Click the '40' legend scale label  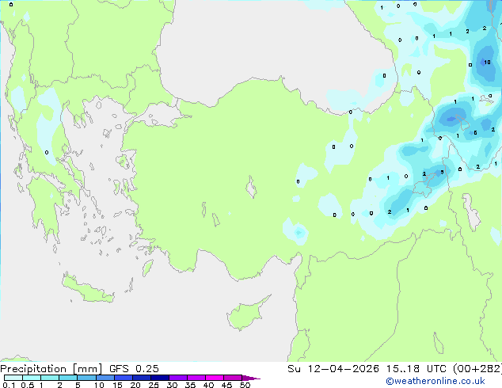pyautogui.click(x=208, y=385)
